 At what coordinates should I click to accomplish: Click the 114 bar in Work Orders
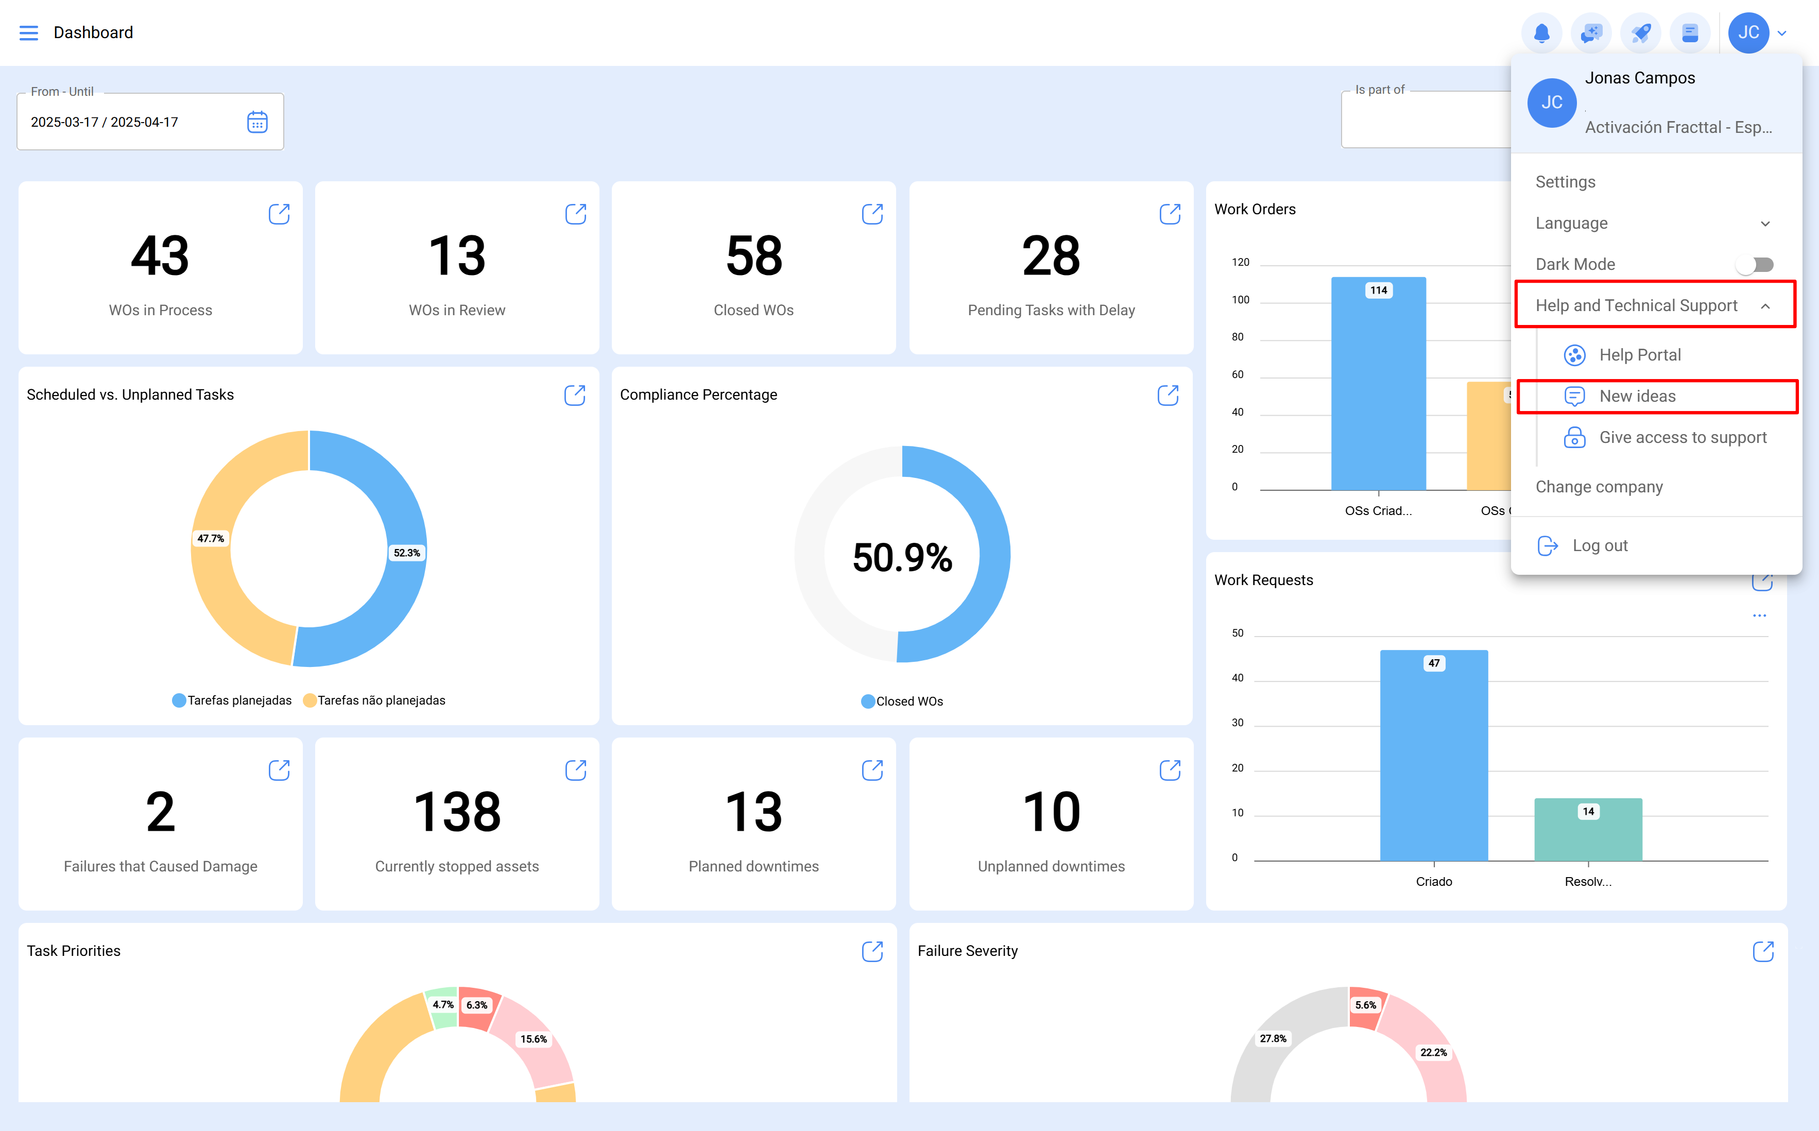tap(1378, 384)
